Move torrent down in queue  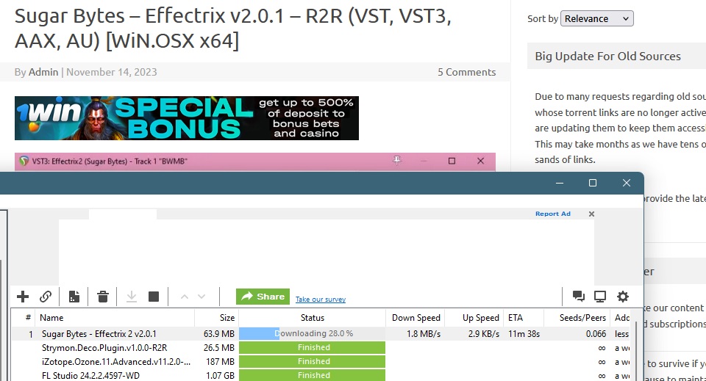[202, 297]
